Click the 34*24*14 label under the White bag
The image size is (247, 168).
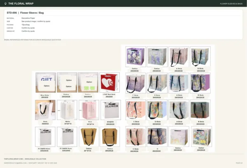[x=68, y=124]
